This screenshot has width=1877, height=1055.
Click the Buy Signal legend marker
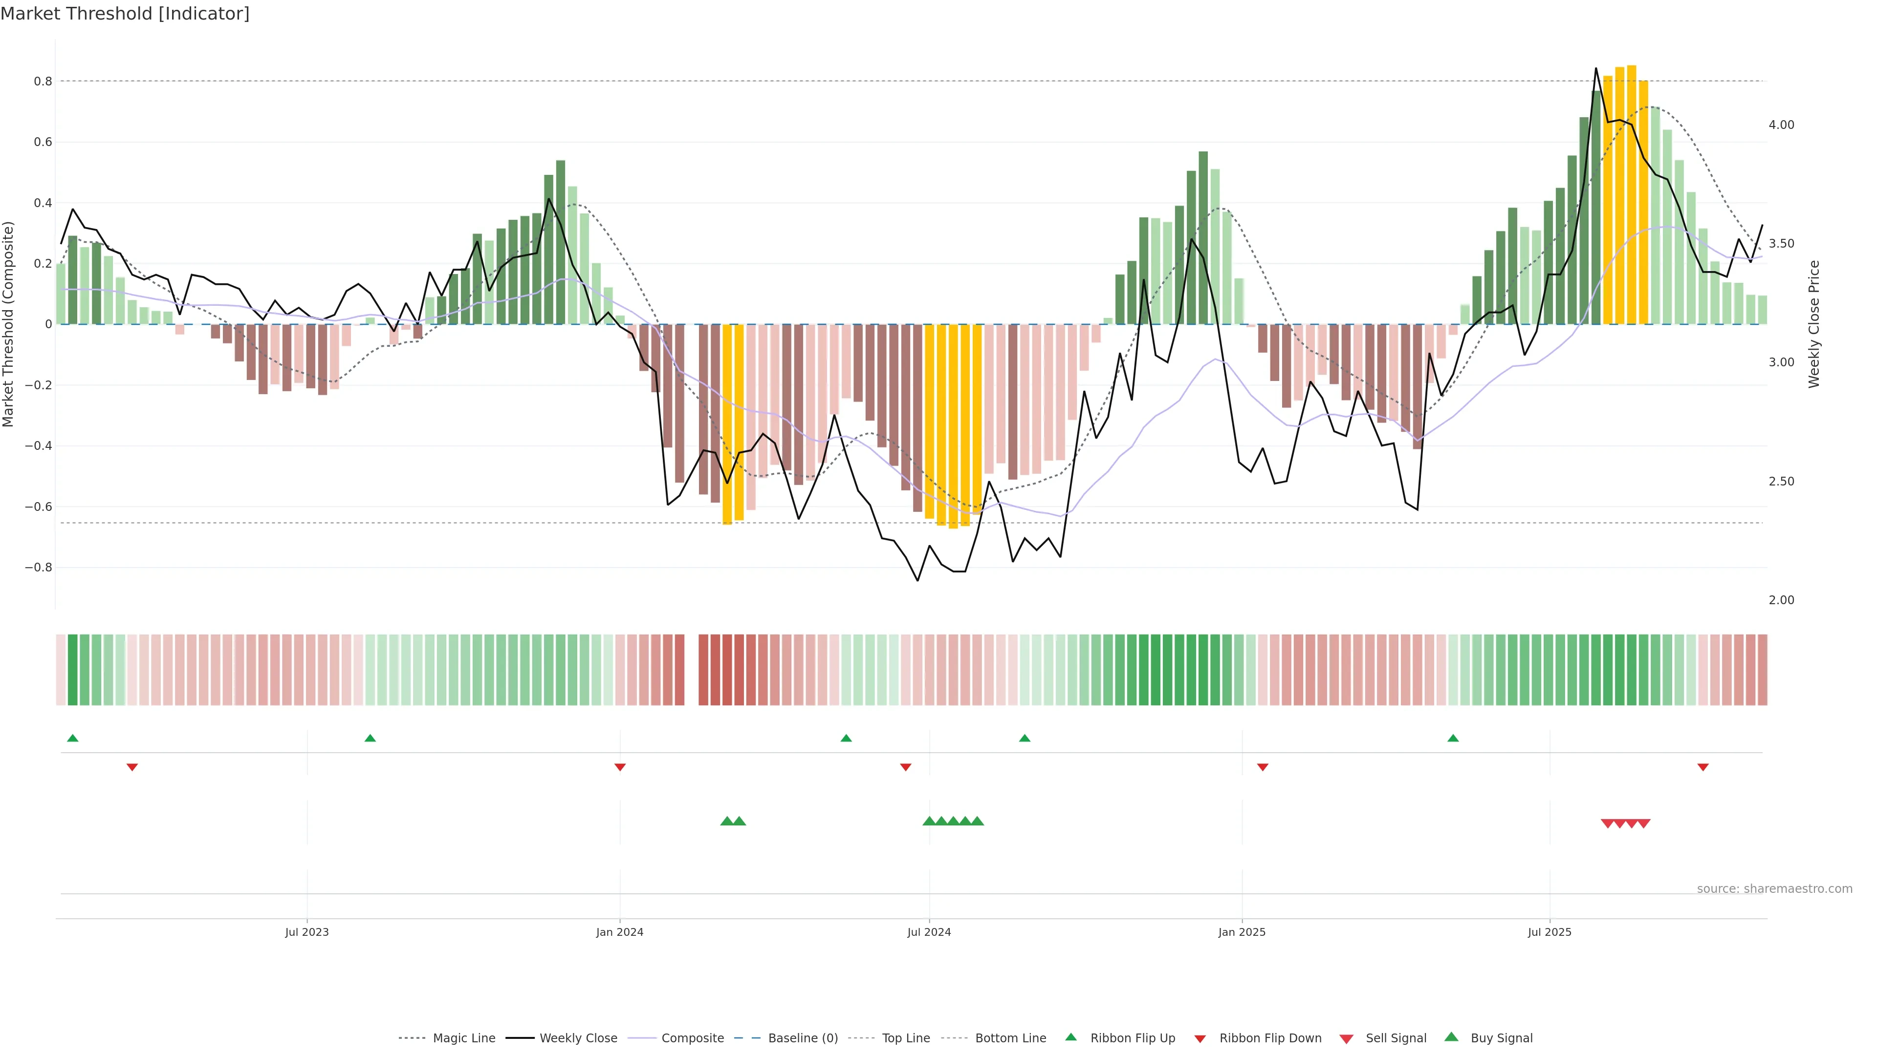(1451, 1037)
